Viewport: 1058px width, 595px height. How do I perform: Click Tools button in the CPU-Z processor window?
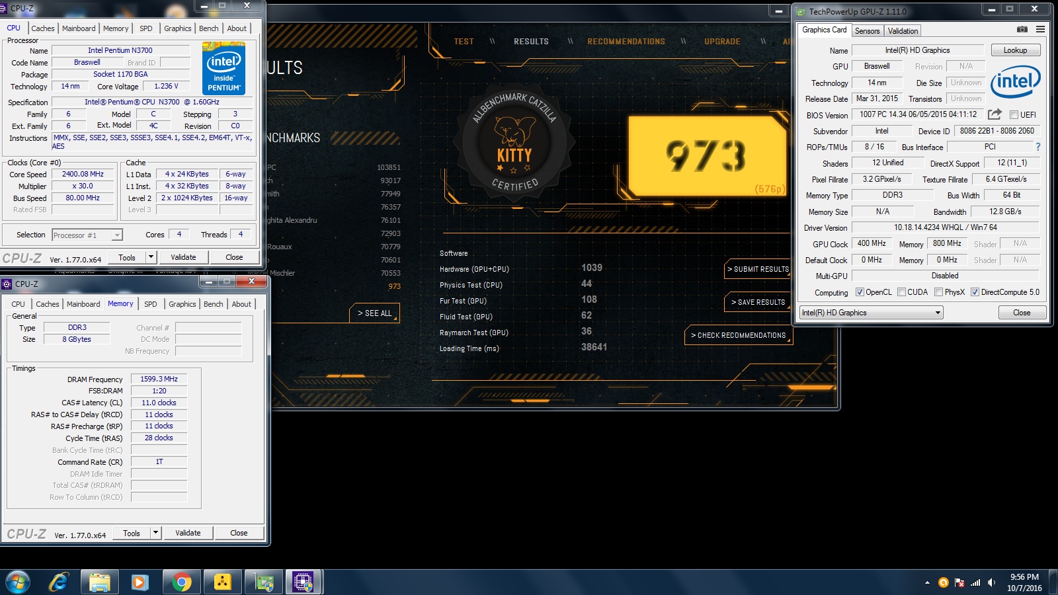[127, 257]
